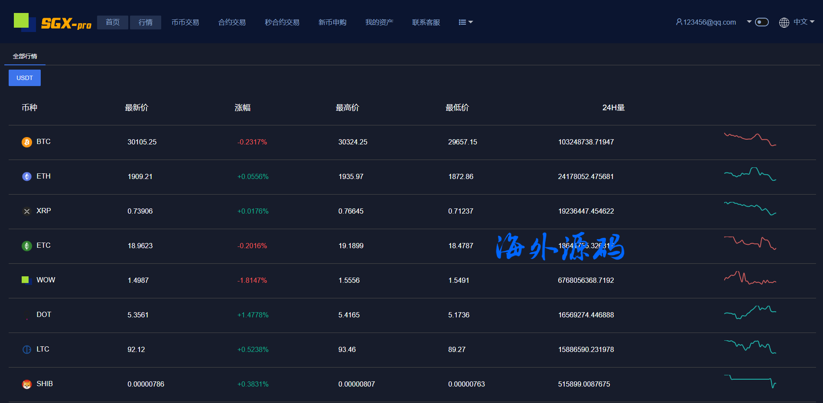
Task: Toggle the dark/light theme switch
Action: click(x=761, y=22)
